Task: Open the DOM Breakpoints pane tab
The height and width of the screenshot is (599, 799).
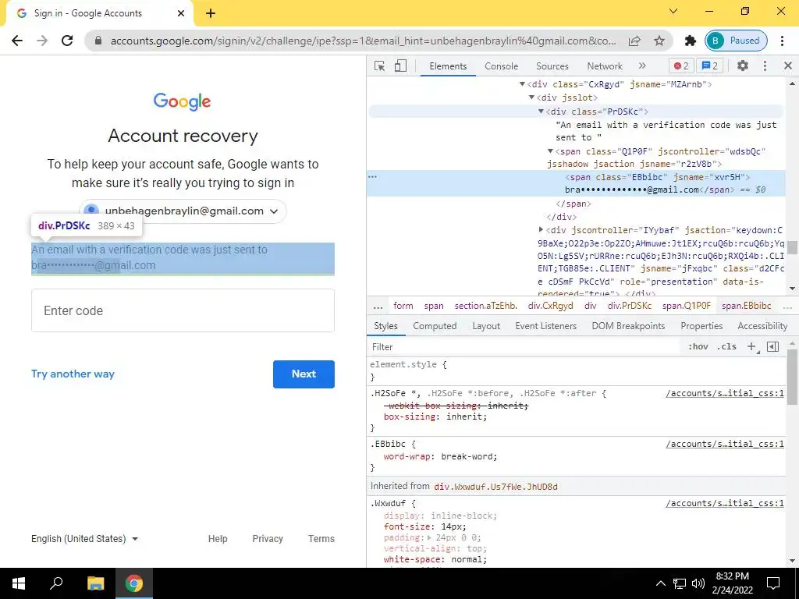Action: point(628,326)
